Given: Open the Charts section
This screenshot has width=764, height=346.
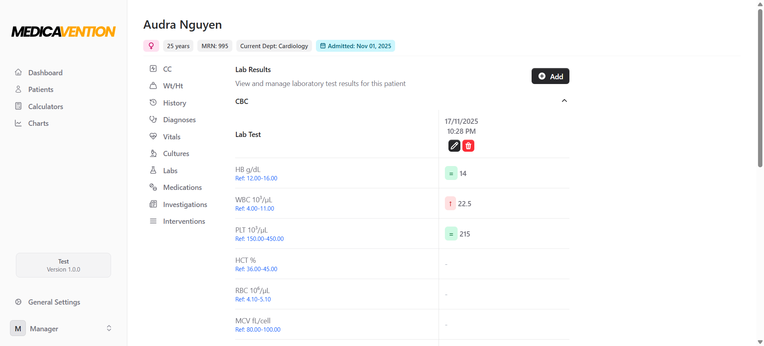Looking at the screenshot, I should point(38,123).
